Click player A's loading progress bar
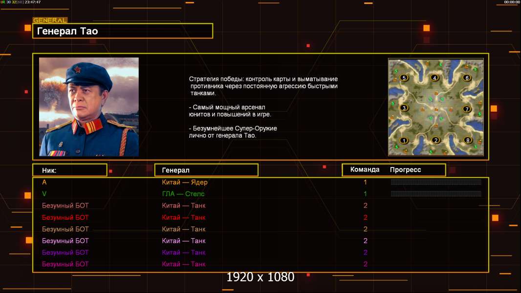Screen dimensions: 521x293 436,182
